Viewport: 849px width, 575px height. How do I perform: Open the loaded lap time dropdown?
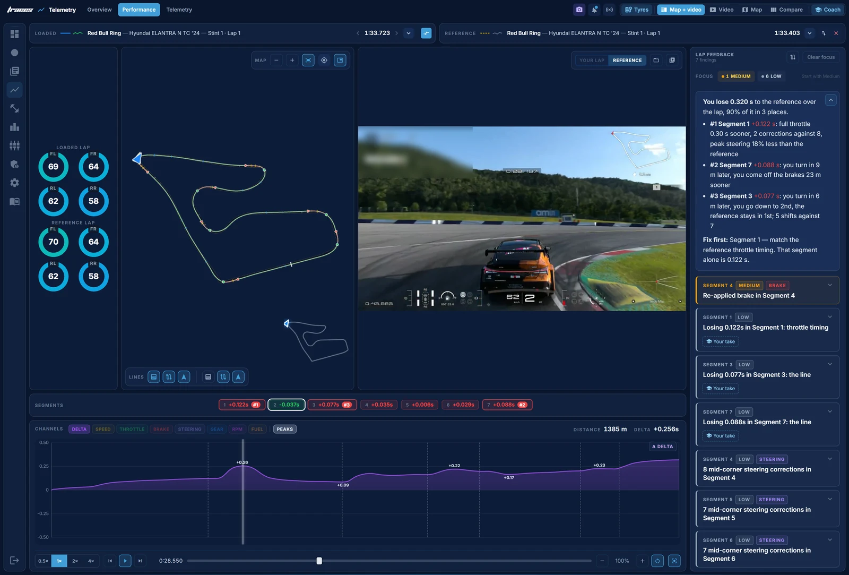409,33
